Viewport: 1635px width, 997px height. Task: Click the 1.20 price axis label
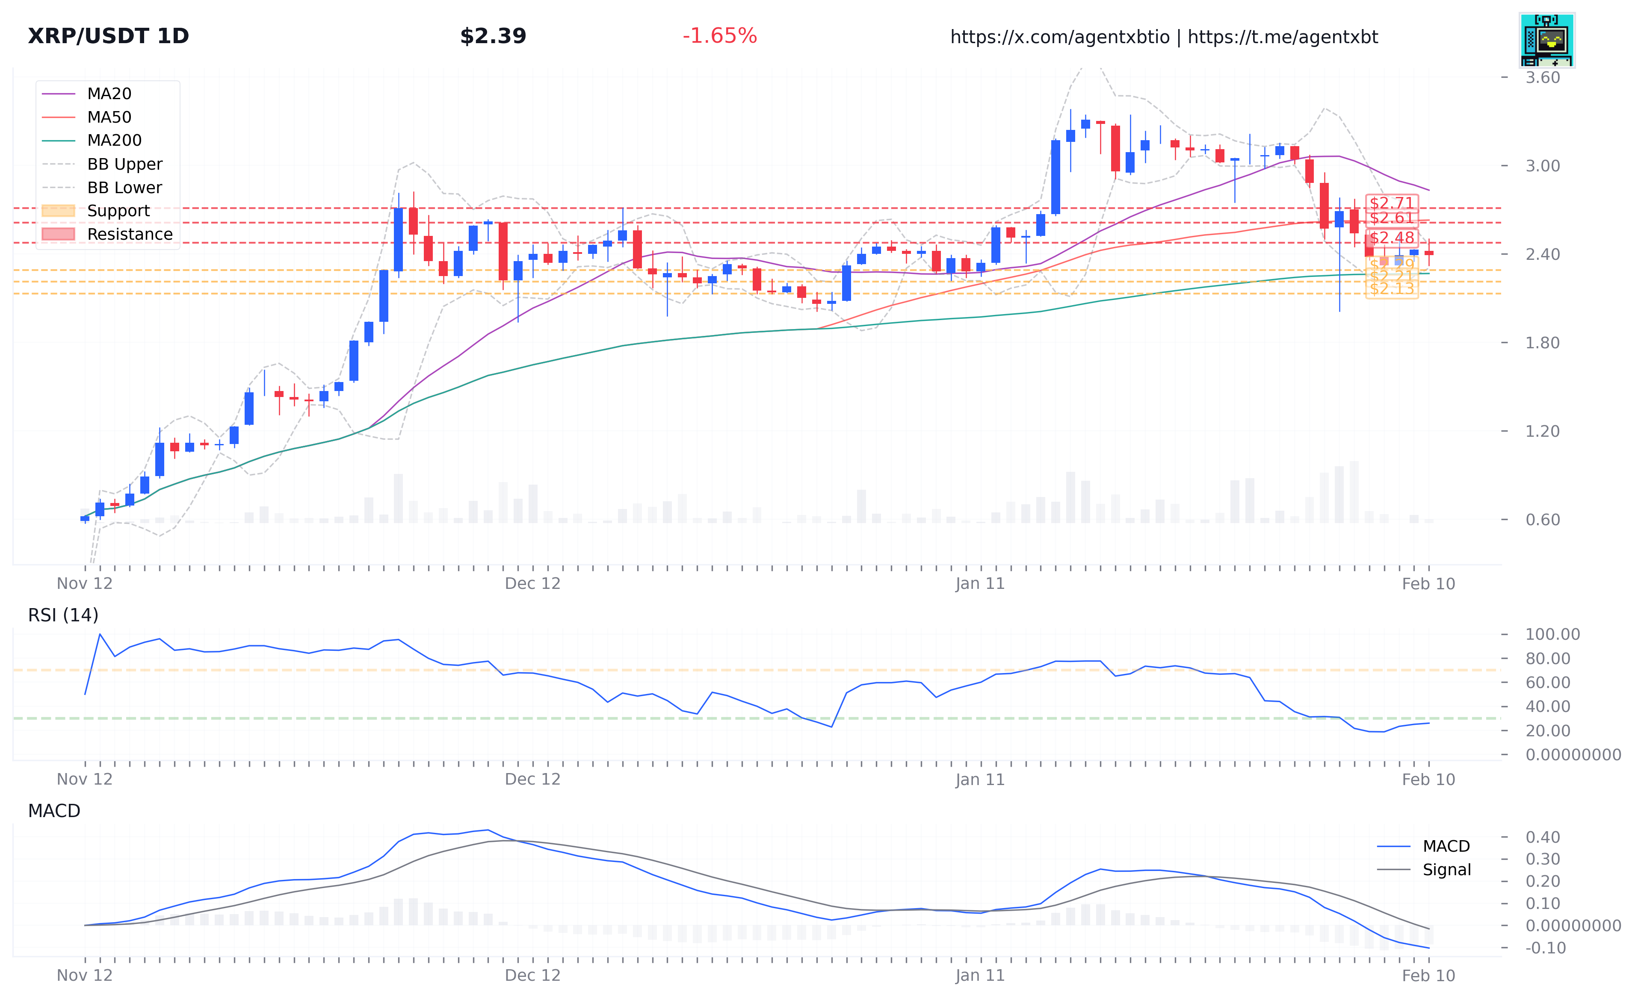pyautogui.click(x=1542, y=432)
